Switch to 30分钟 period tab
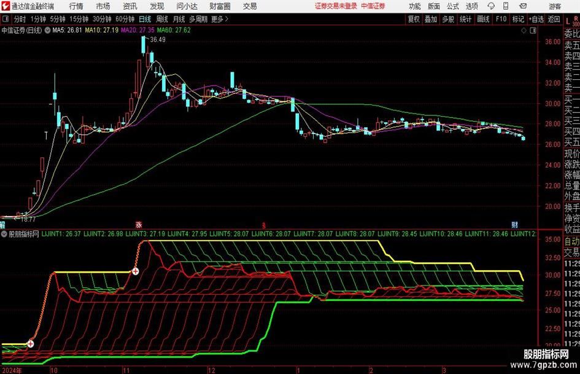Image resolution: width=580 pixels, height=374 pixels. (x=102, y=19)
